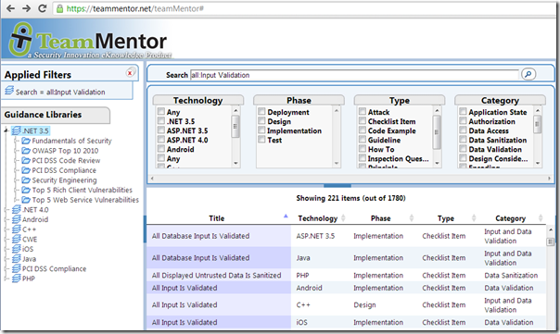The width and height of the screenshot is (560, 334).
Task: Click the search text input field
Action: (x=354, y=75)
